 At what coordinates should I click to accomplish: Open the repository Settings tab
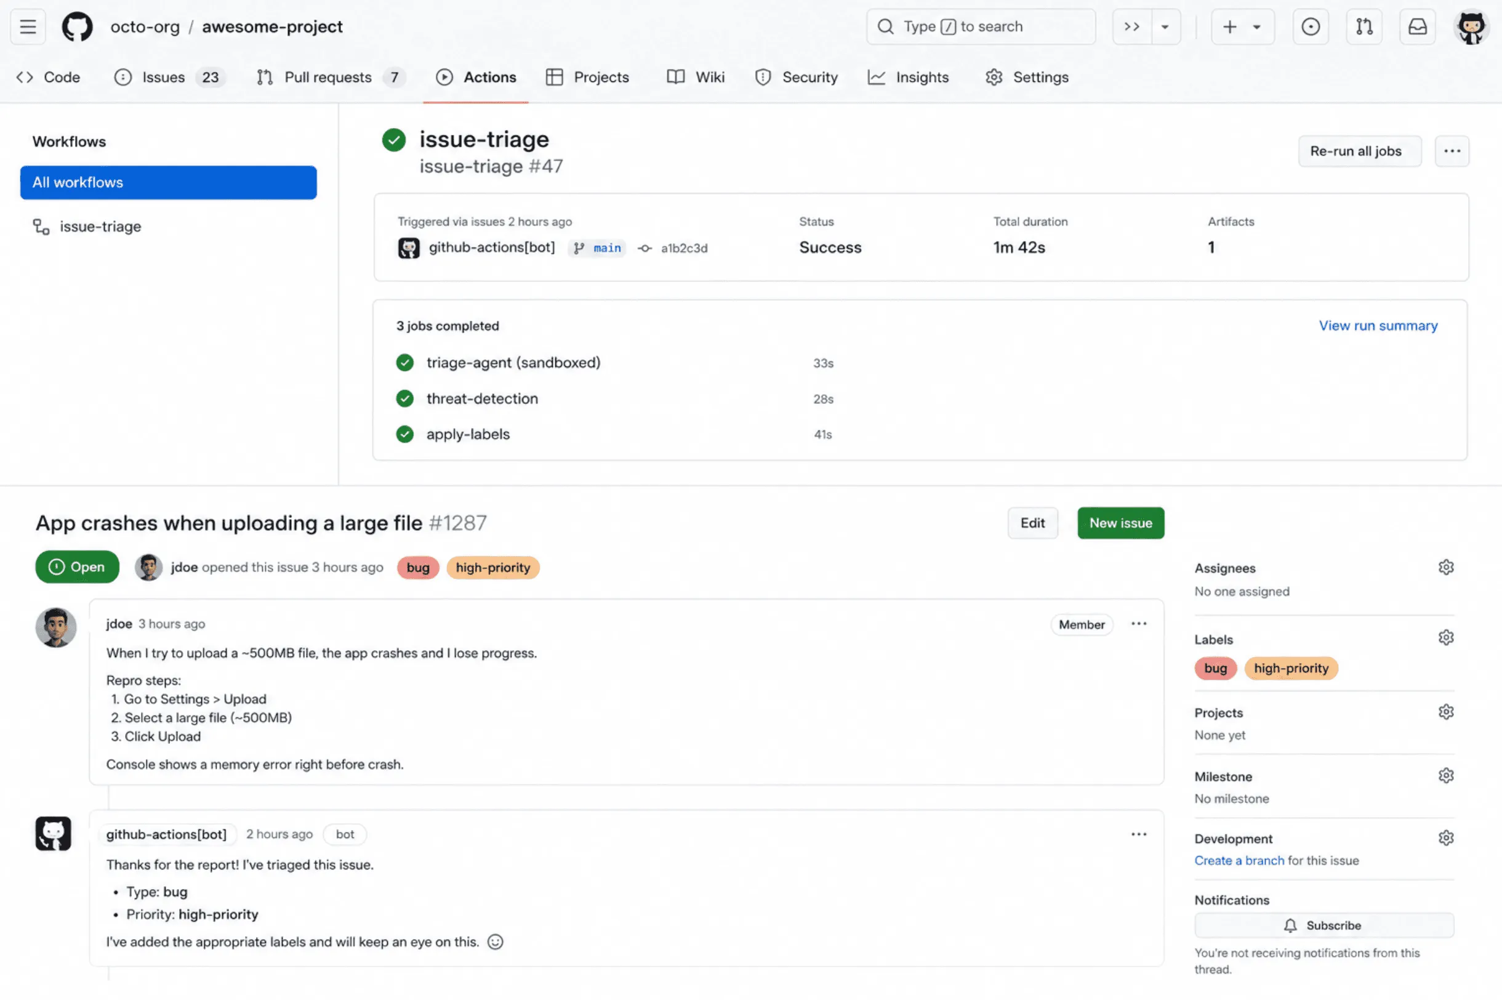click(x=1027, y=77)
